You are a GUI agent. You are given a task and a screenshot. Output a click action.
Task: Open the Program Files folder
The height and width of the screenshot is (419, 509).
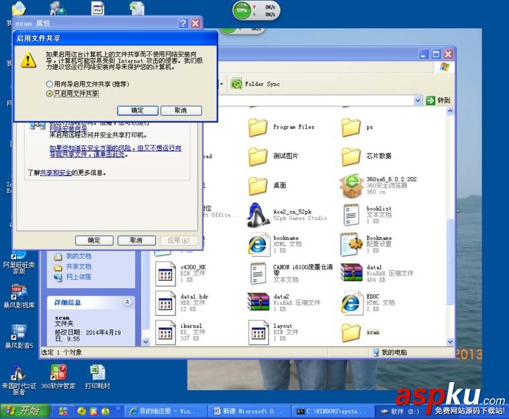pyautogui.click(x=281, y=127)
